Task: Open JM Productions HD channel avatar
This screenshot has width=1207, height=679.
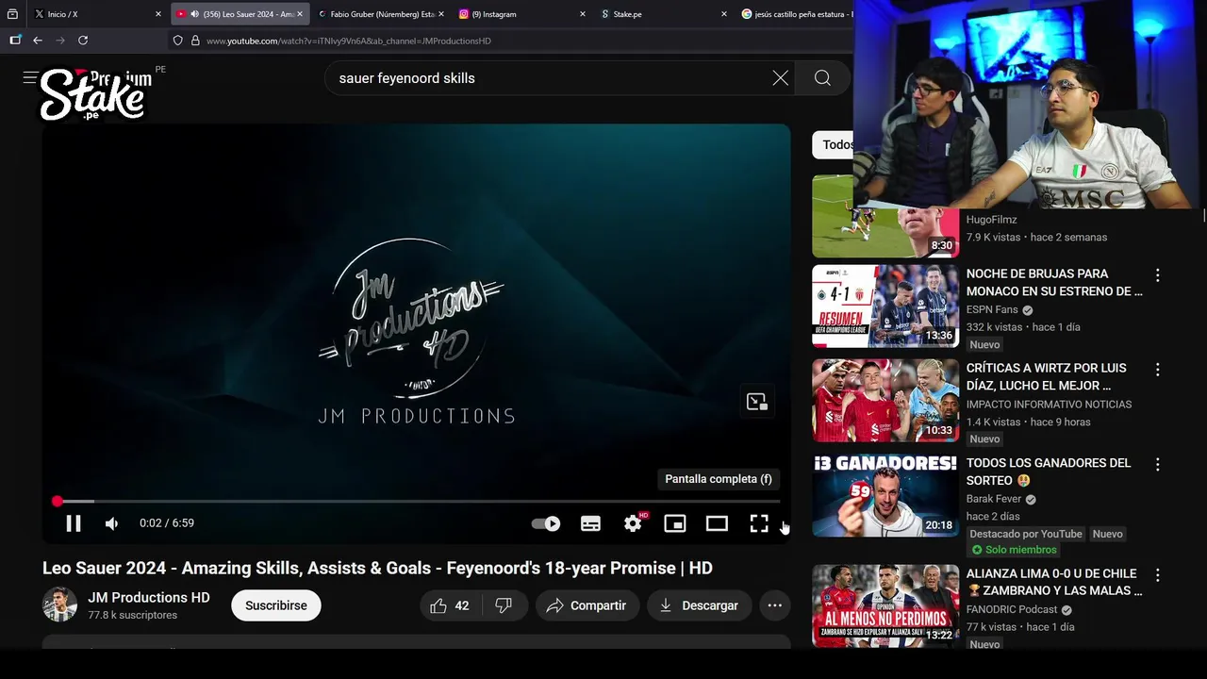Action: (x=59, y=605)
